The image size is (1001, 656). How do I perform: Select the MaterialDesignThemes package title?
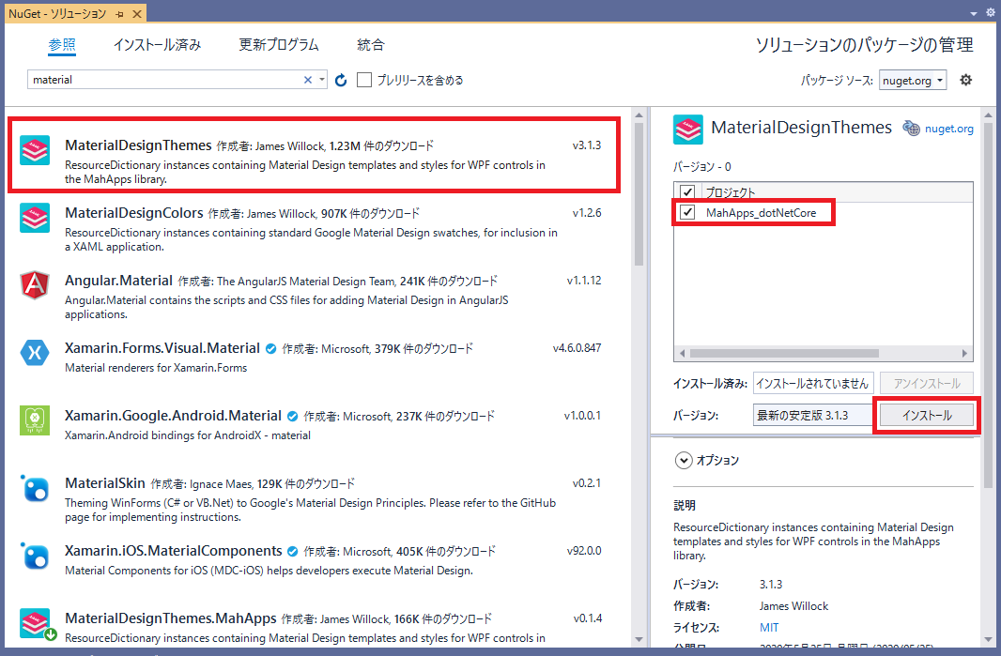[138, 145]
